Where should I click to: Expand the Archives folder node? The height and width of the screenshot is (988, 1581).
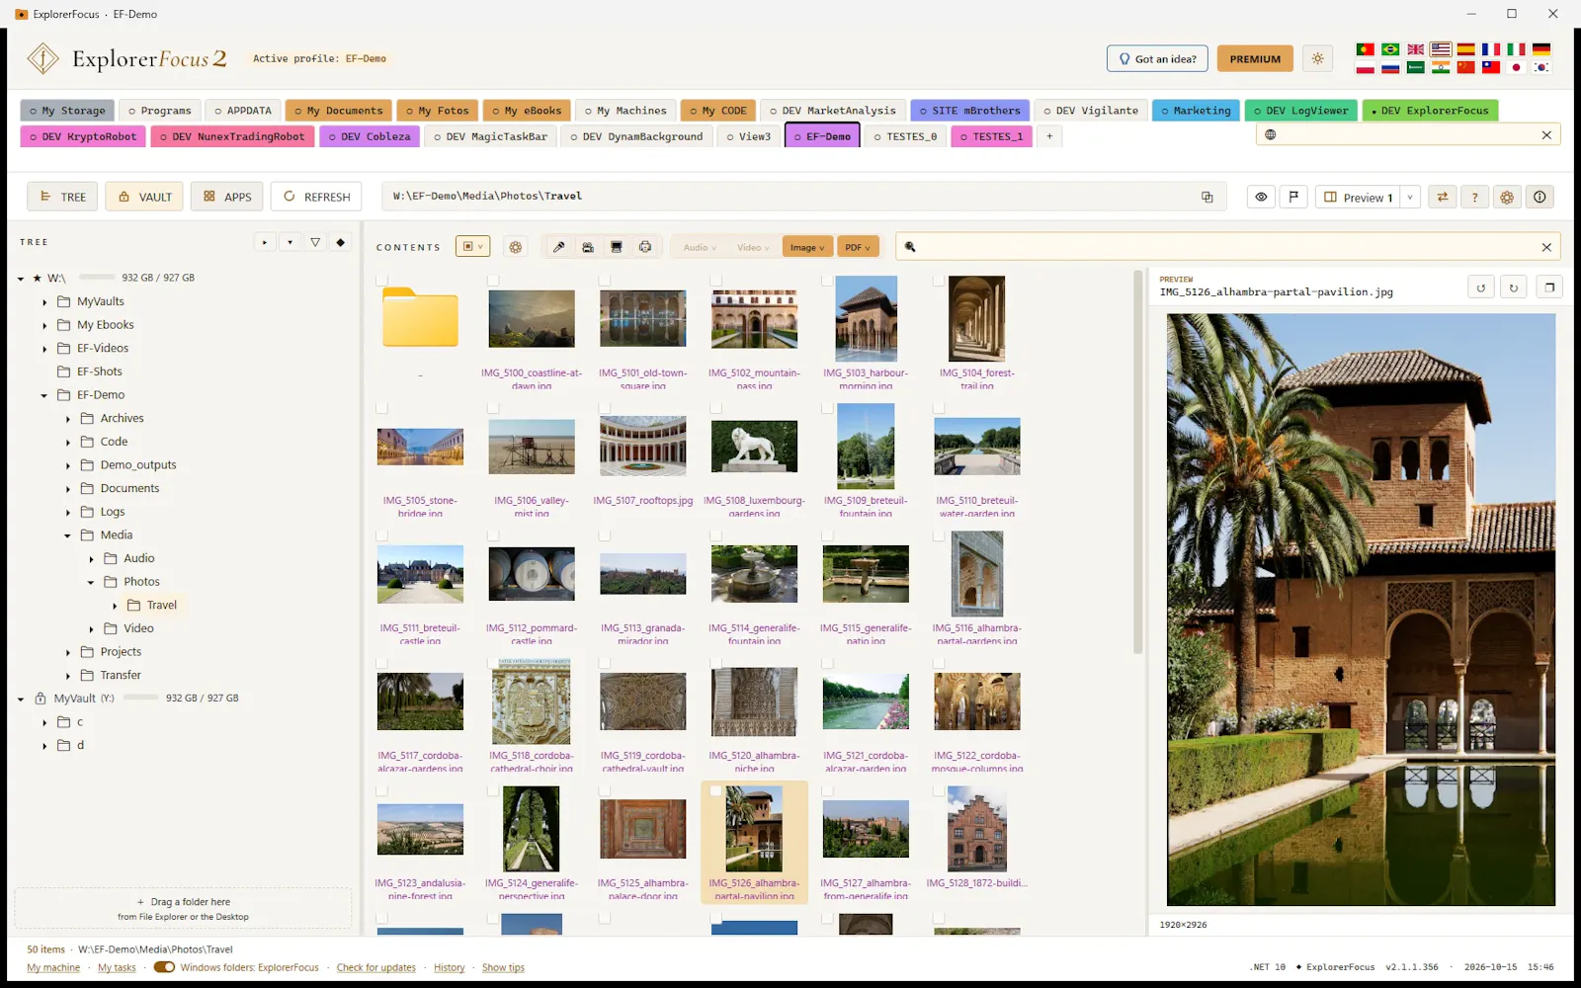click(68, 419)
